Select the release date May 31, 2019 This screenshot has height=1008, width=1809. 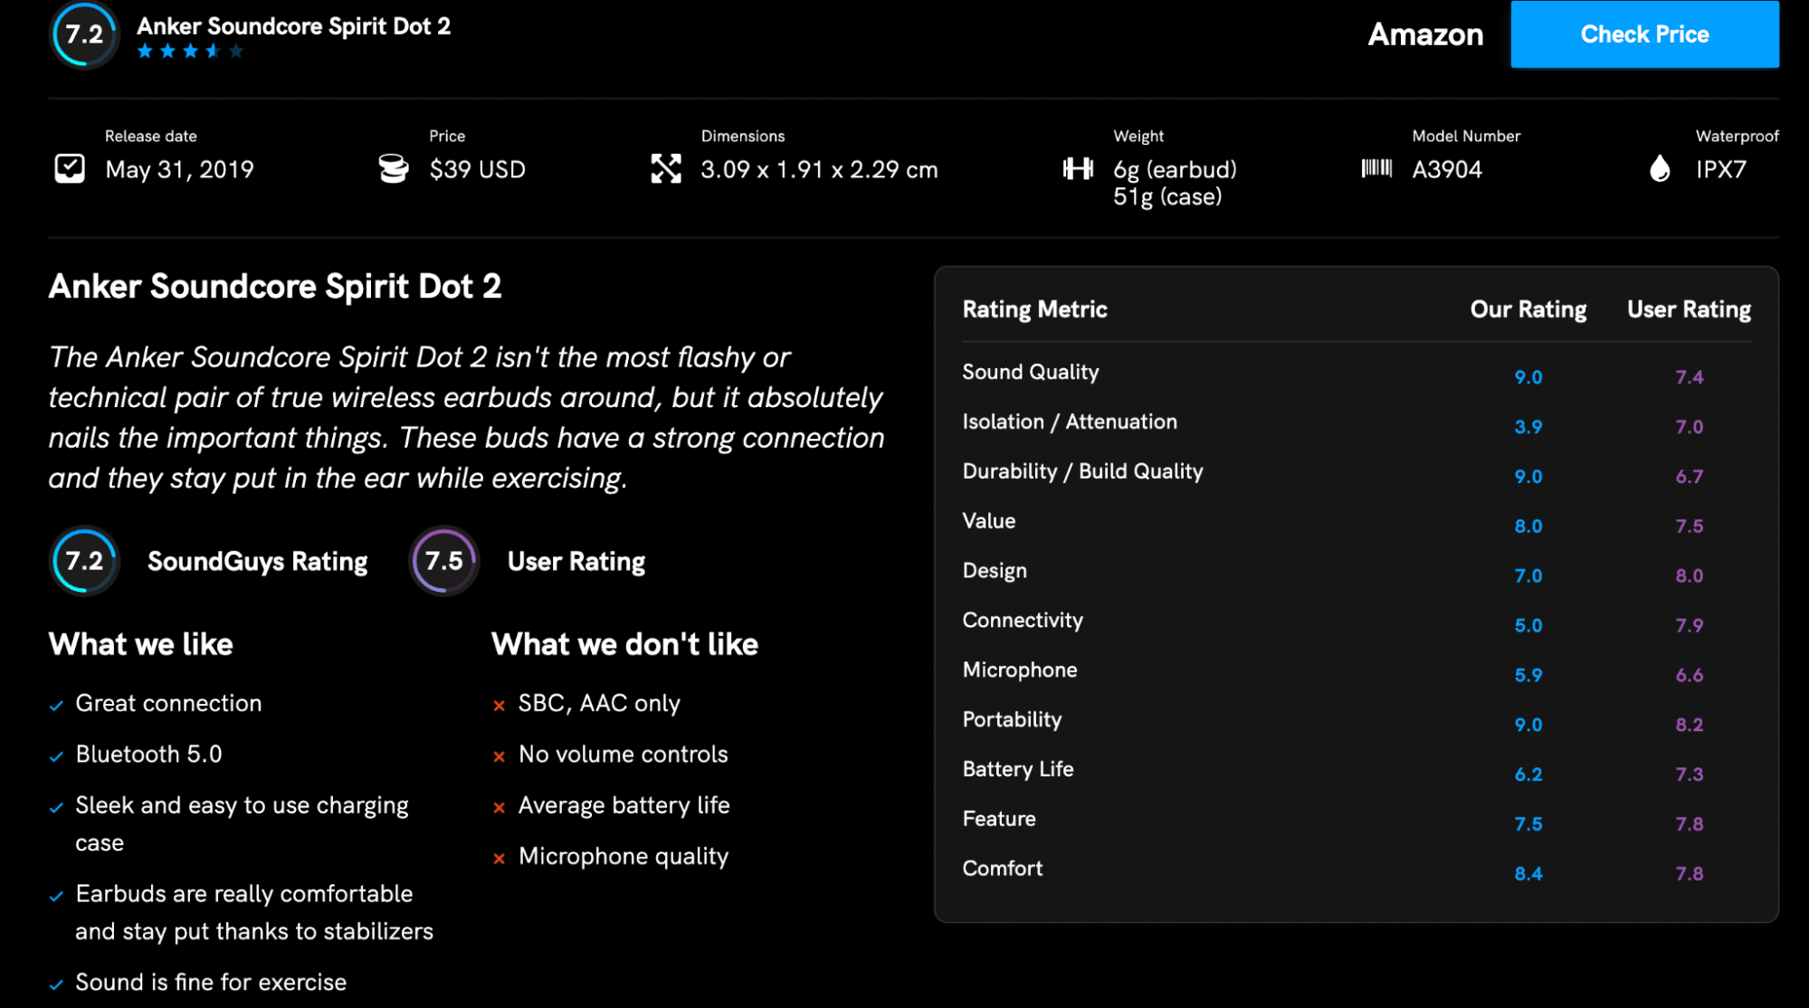(x=179, y=169)
